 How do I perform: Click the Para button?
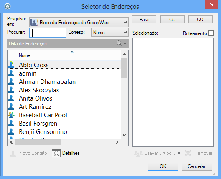click(x=144, y=20)
